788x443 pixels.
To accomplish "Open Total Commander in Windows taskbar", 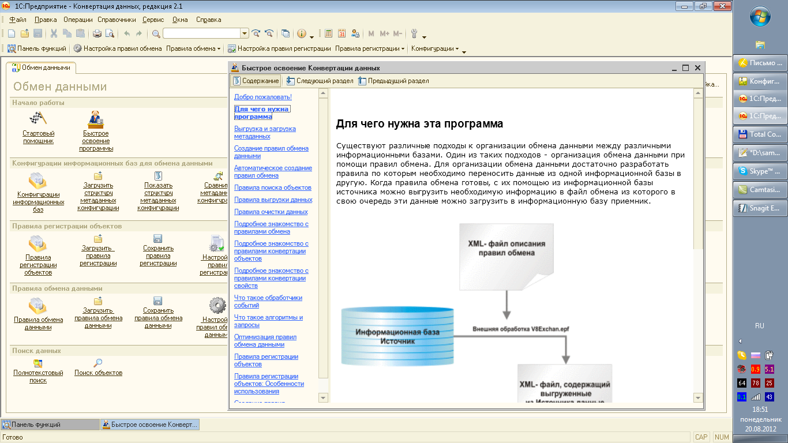I will (760, 134).
